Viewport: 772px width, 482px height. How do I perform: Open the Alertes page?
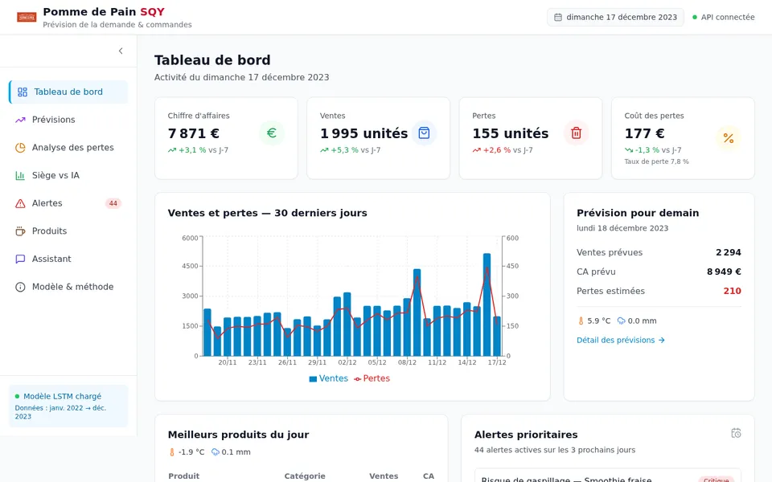tap(68, 203)
